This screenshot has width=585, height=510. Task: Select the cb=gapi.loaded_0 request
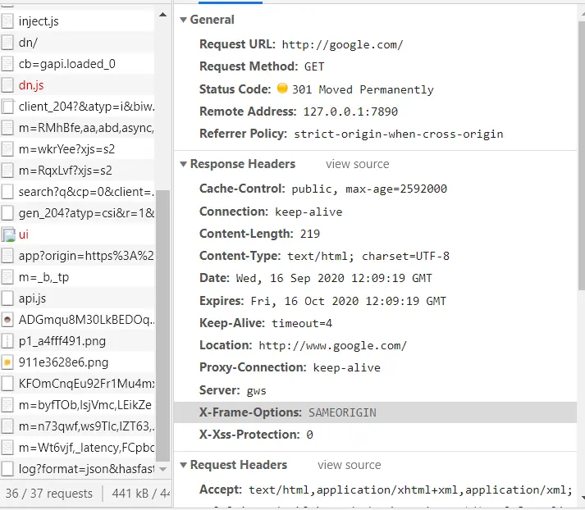tap(77, 64)
